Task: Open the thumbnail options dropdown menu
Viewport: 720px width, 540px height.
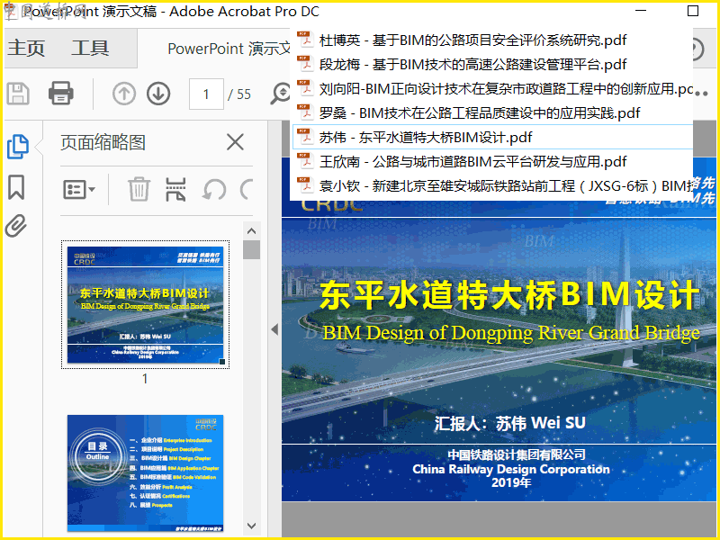Action: coord(79,189)
